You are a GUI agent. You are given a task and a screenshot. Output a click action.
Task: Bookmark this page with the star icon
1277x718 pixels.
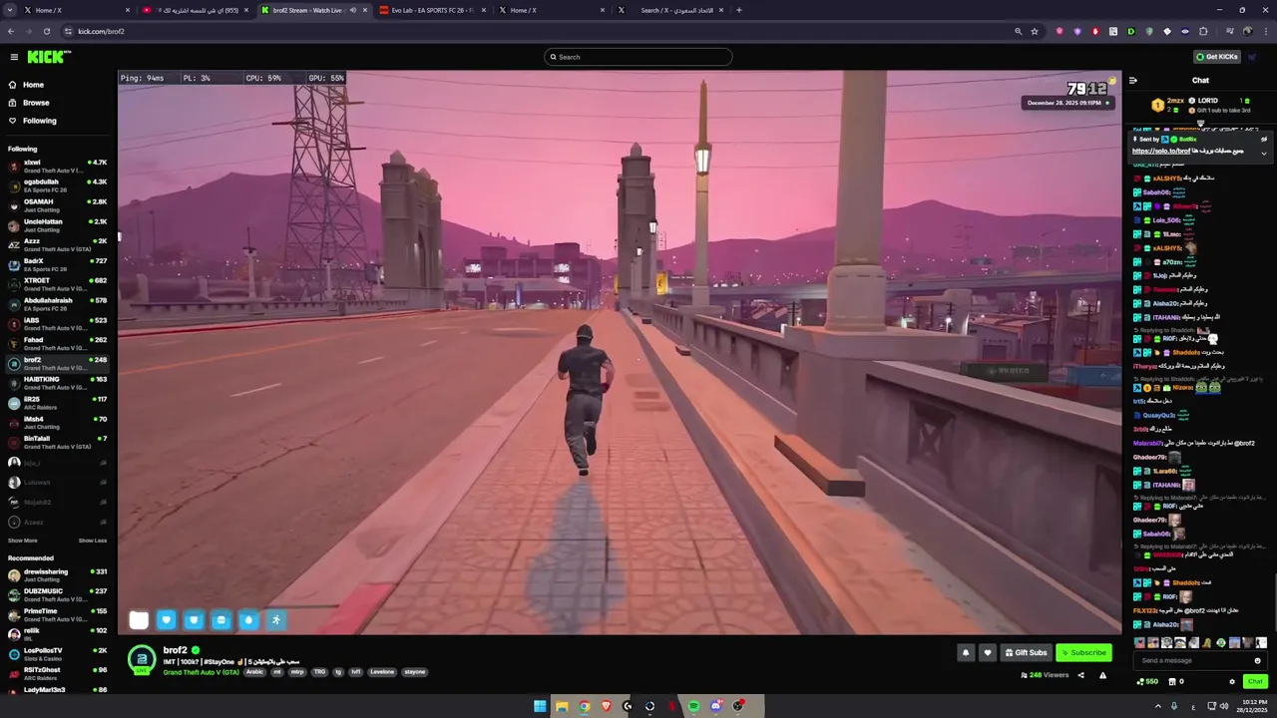(x=1035, y=31)
